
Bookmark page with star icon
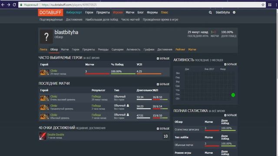coord(263,5)
